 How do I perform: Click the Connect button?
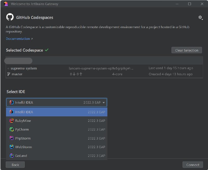pos(193,165)
